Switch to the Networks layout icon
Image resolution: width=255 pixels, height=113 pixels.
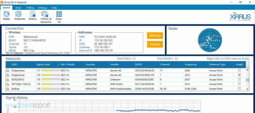click(20, 16)
